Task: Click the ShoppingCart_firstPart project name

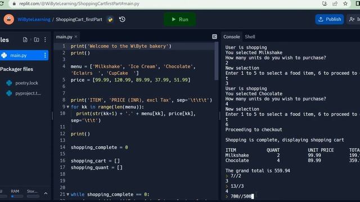Action: pyautogui.click(x=79, y=20)
